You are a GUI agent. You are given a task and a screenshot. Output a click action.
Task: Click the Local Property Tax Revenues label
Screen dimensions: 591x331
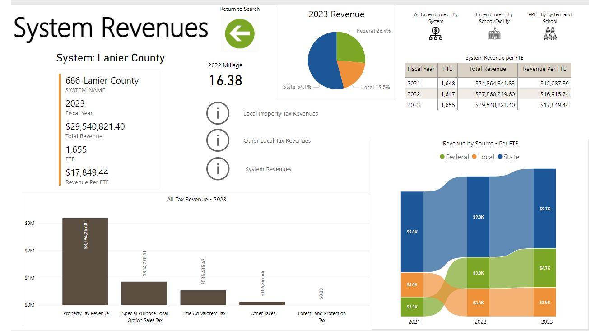[x=280, y=114]
